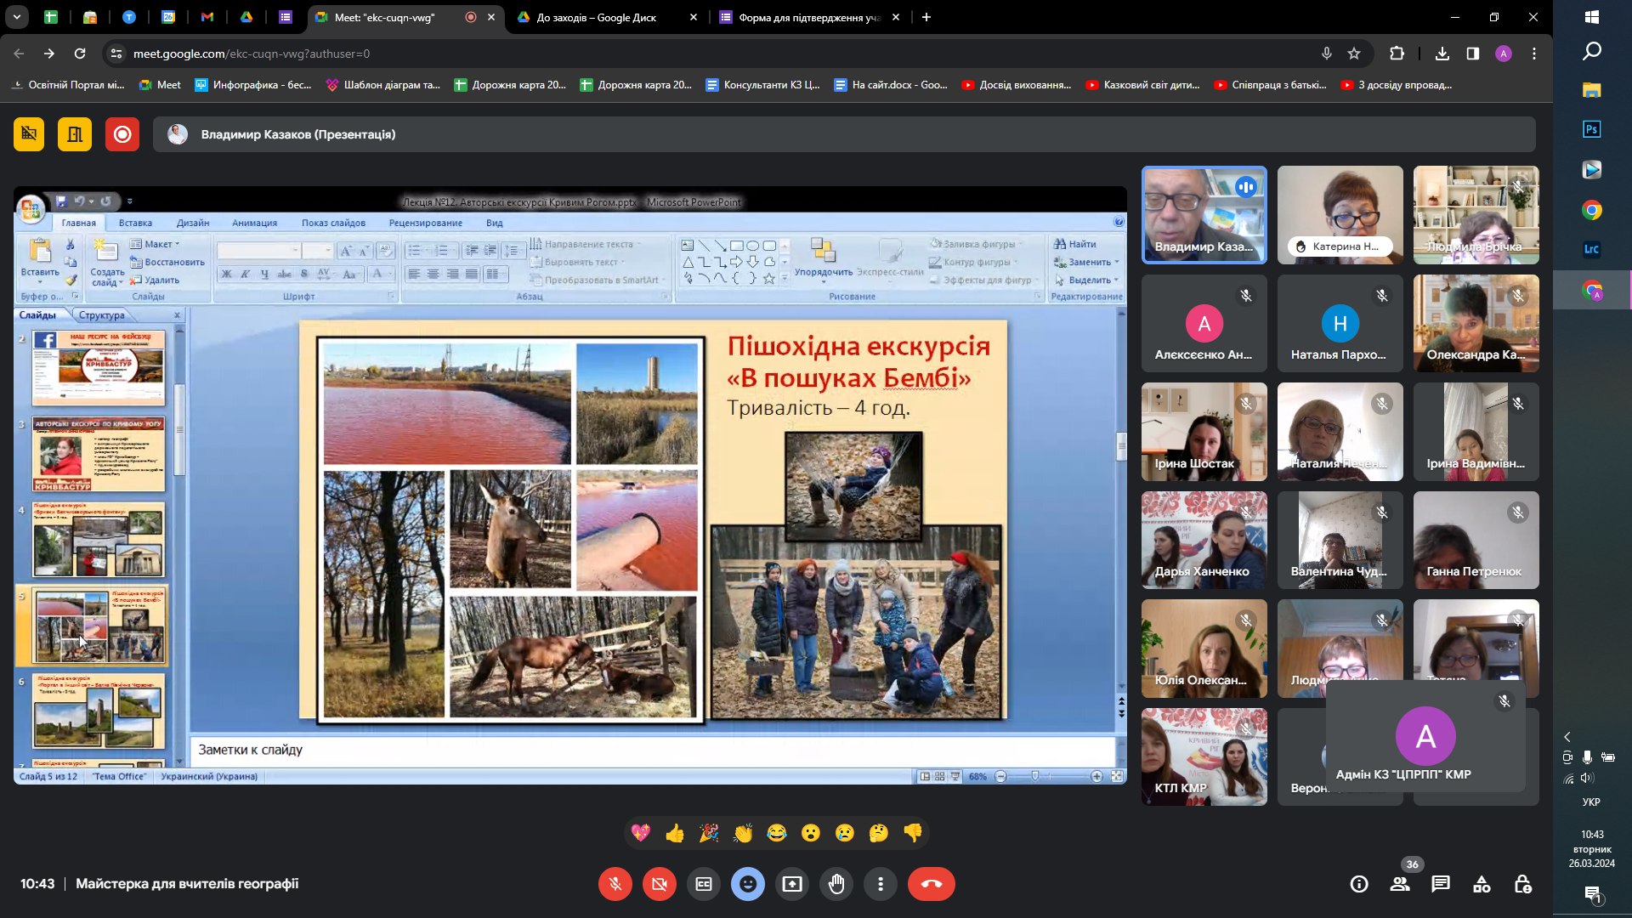Show the participants list with 36 badge
The width and height of the screenshot is (1632, 918).
[1400, 884]
